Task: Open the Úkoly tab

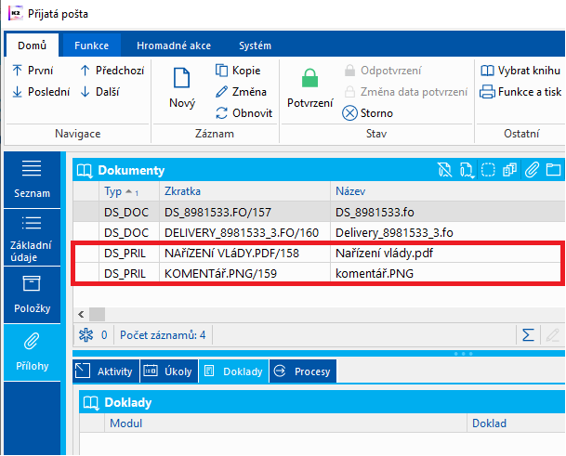Action: click(168, 371)
